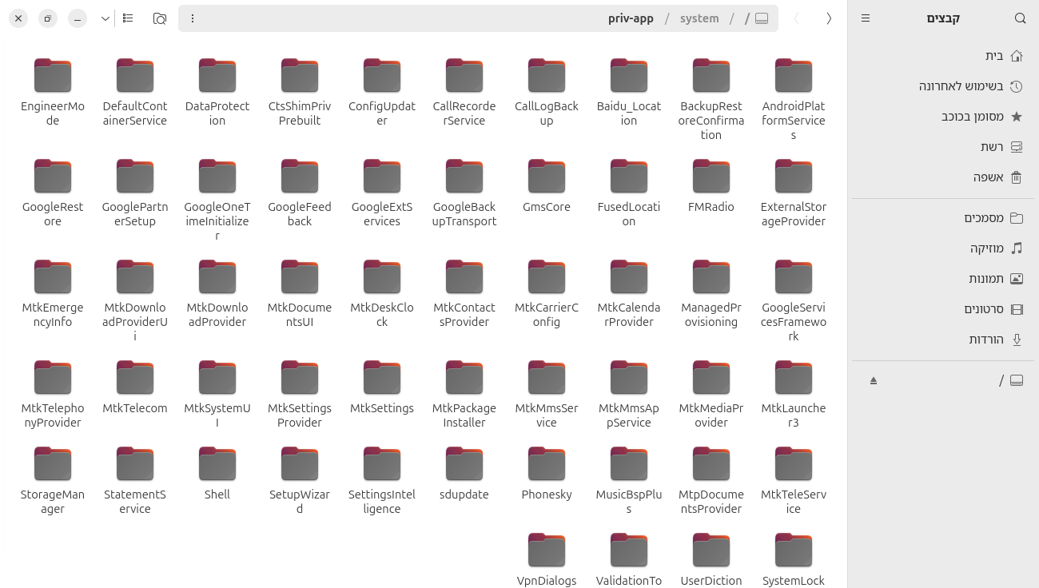1039x588 pixels.
Task: Open Network (רשת) in the sidebar
Action: coord(943,147)
